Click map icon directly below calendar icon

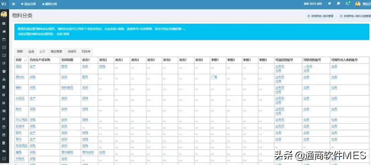click(4, 47)
